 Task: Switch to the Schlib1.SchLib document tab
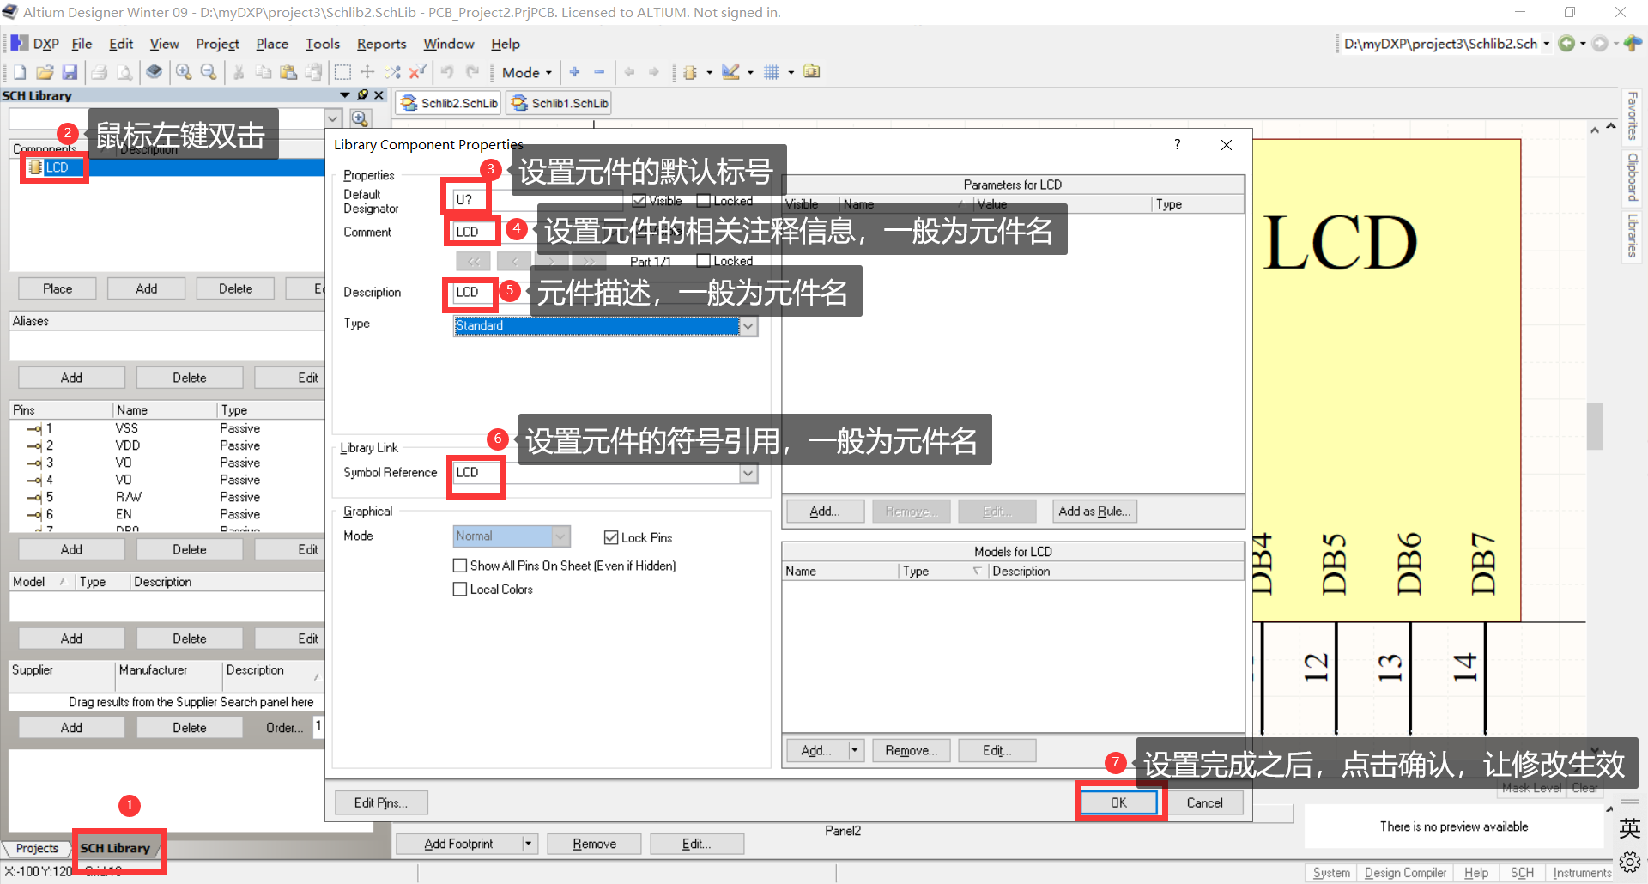click(x=560, y=103)
